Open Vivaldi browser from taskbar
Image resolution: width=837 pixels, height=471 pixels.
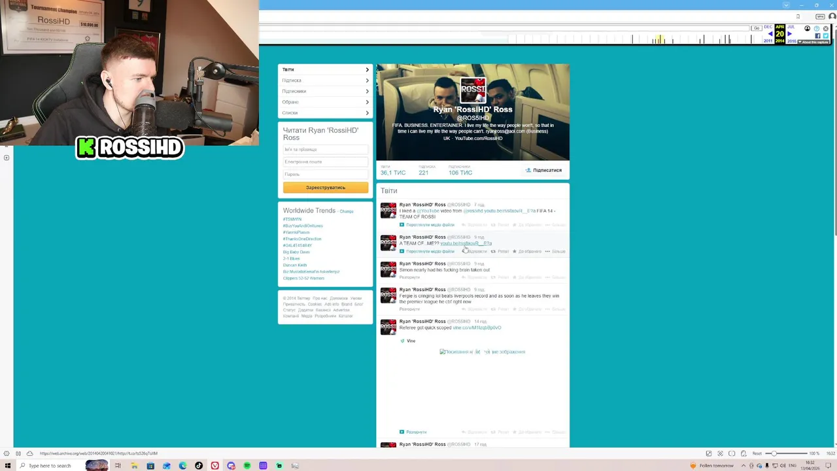(x=214, y=466)
